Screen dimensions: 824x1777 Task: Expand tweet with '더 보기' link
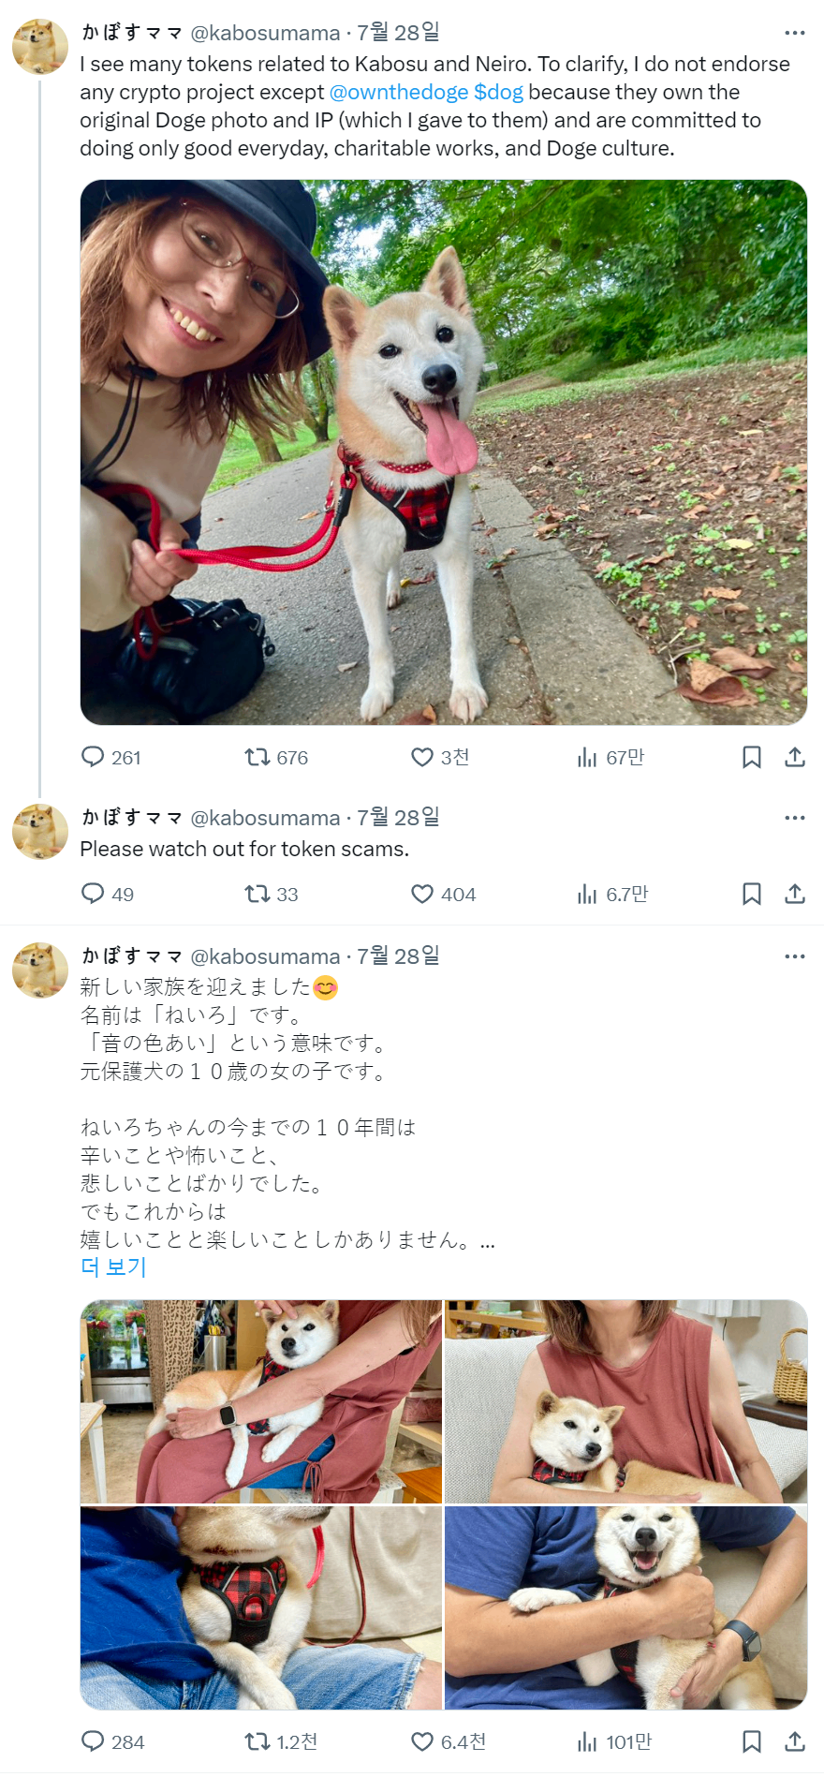click(113, 1266)
